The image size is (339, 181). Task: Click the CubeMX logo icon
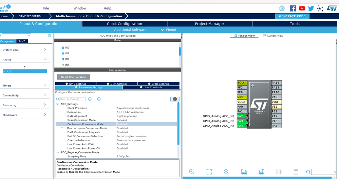point(5,8)
